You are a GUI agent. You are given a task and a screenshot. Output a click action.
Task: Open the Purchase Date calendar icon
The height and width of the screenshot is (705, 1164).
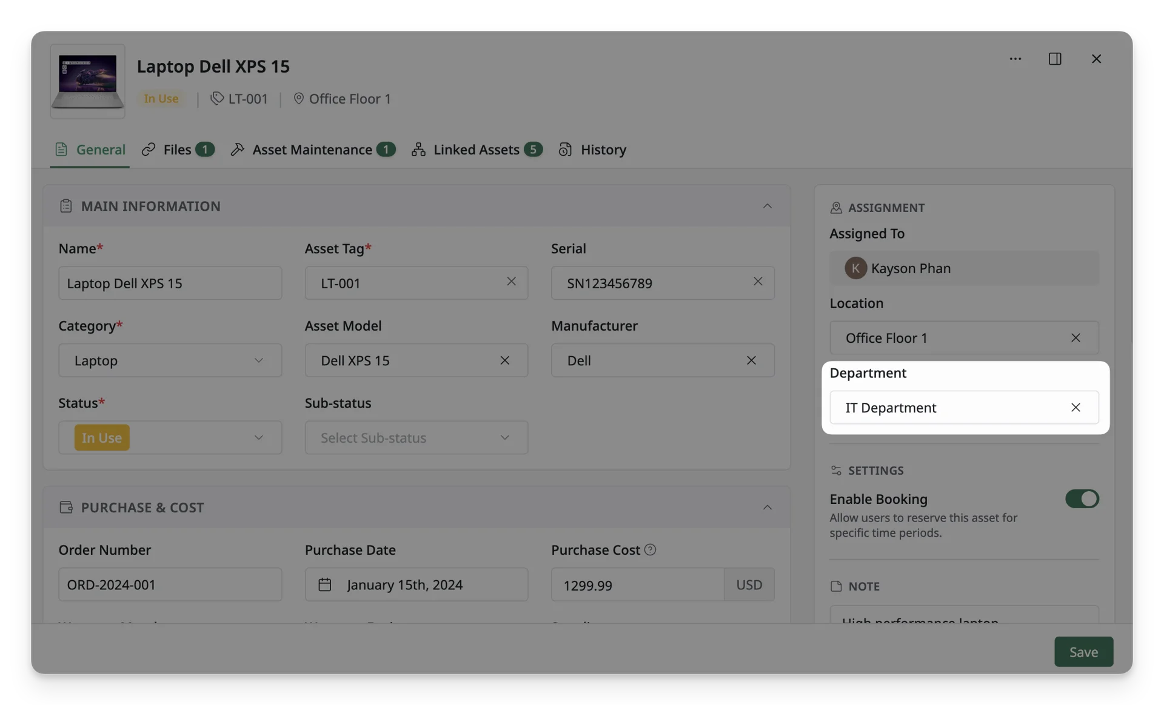(324, 584)
